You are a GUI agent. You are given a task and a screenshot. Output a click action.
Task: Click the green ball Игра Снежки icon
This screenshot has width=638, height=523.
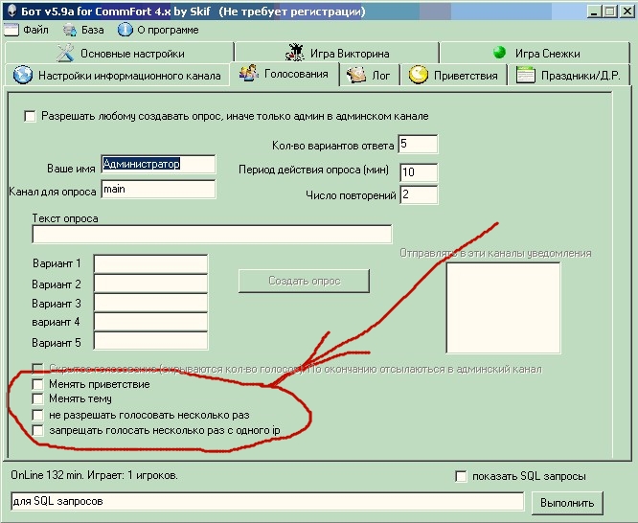coord(498,54)
